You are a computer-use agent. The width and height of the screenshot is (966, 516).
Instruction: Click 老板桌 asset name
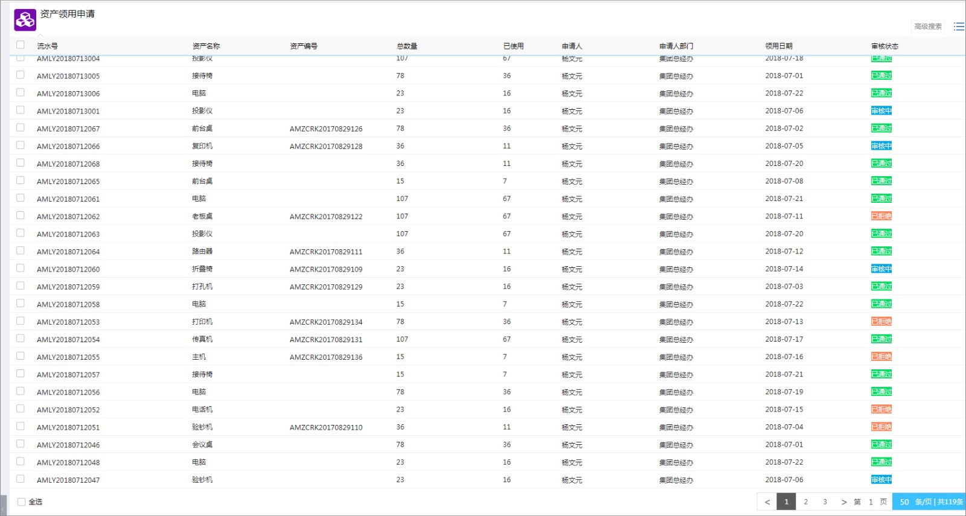[202, 216]
